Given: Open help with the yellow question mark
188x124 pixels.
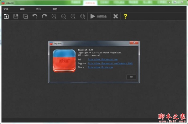Looking at the screenshot, I should click(x=125, y=16).
